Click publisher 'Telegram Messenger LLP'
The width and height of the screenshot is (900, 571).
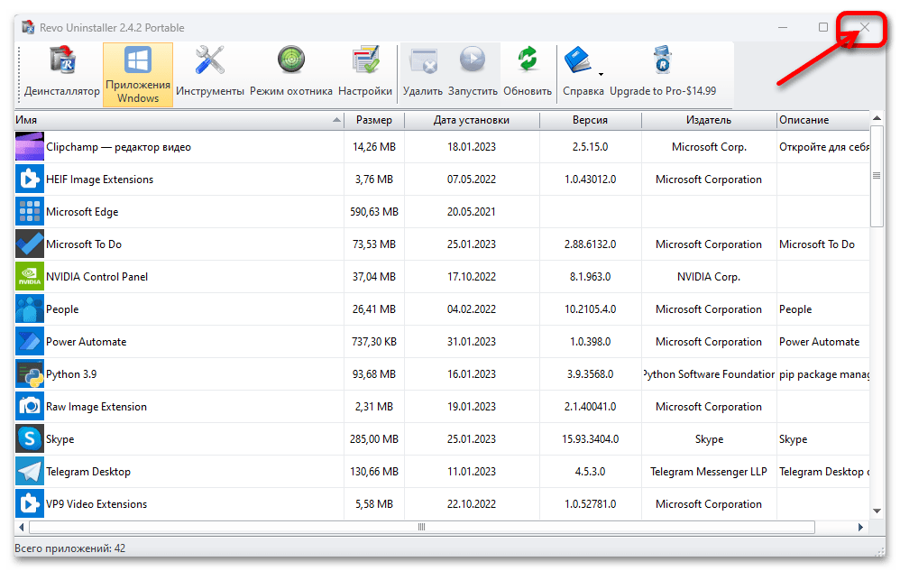[x=708, y=472]
